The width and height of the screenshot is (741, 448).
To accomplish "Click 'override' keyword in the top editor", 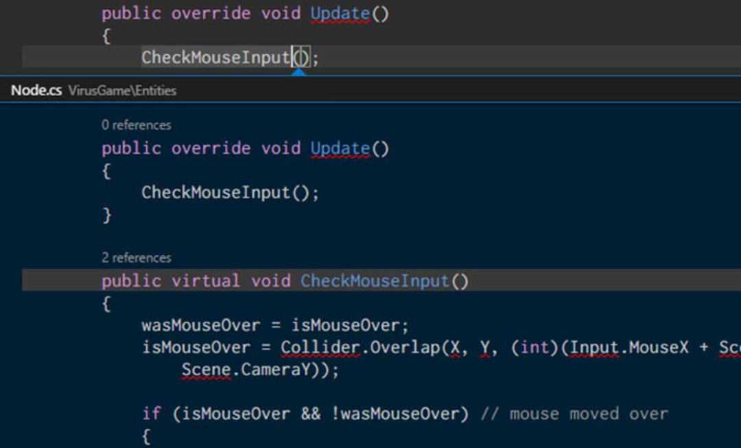I will [211, 13].
